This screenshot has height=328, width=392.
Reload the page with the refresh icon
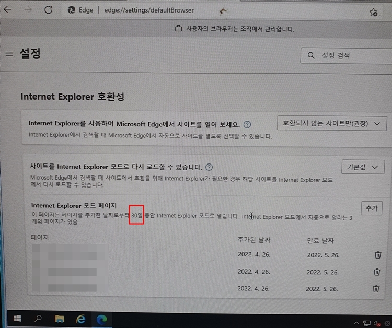[x=48, y=10]
